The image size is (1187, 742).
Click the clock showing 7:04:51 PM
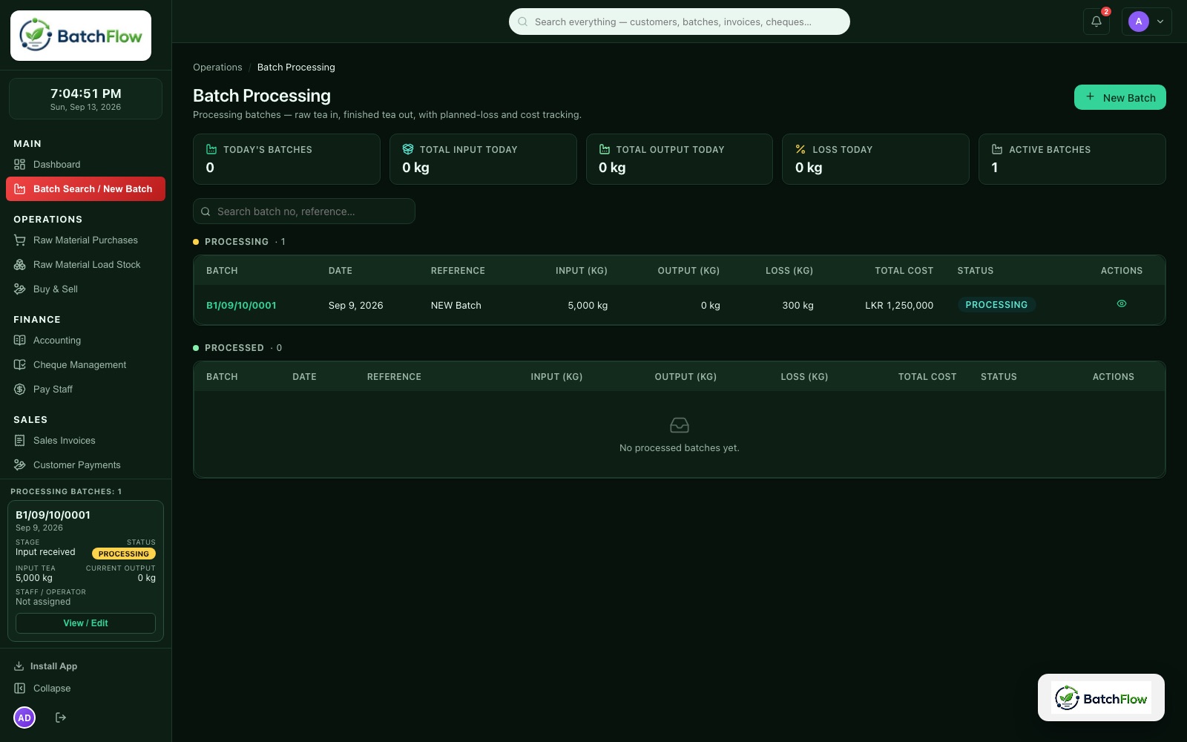[x=85, y=93]
